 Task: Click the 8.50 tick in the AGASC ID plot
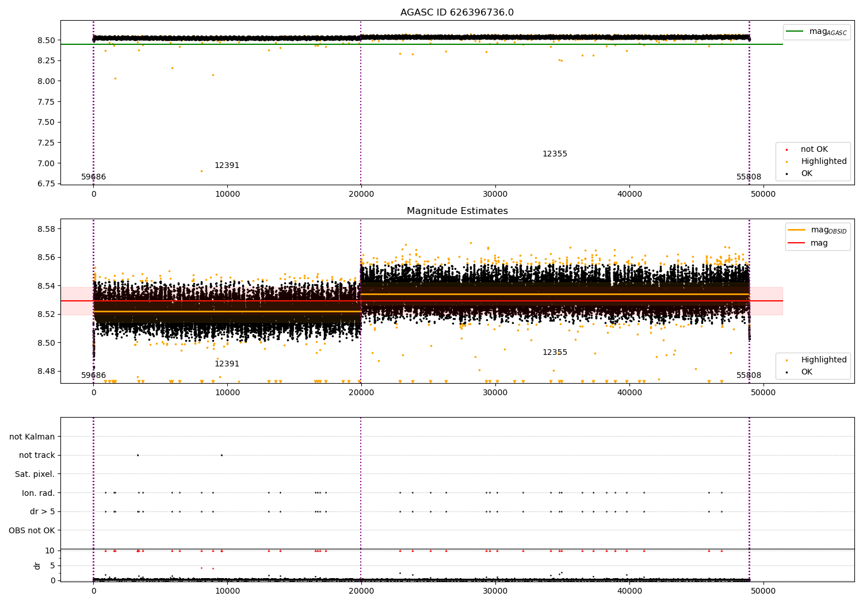click(46, 40)
